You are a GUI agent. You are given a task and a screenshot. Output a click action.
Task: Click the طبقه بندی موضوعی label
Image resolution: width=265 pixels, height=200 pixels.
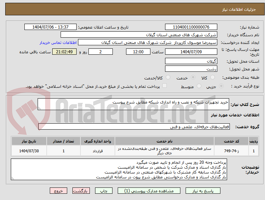tap(241, 78)
